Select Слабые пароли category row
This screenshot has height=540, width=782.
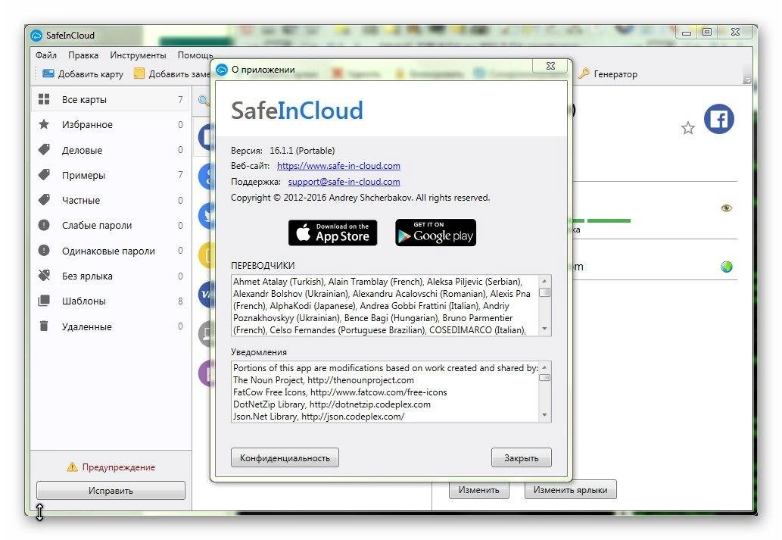click(x=111, y=225)
